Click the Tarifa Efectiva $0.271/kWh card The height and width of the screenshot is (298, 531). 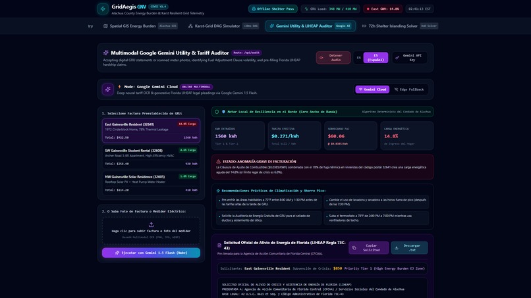[x=294, y=136]
